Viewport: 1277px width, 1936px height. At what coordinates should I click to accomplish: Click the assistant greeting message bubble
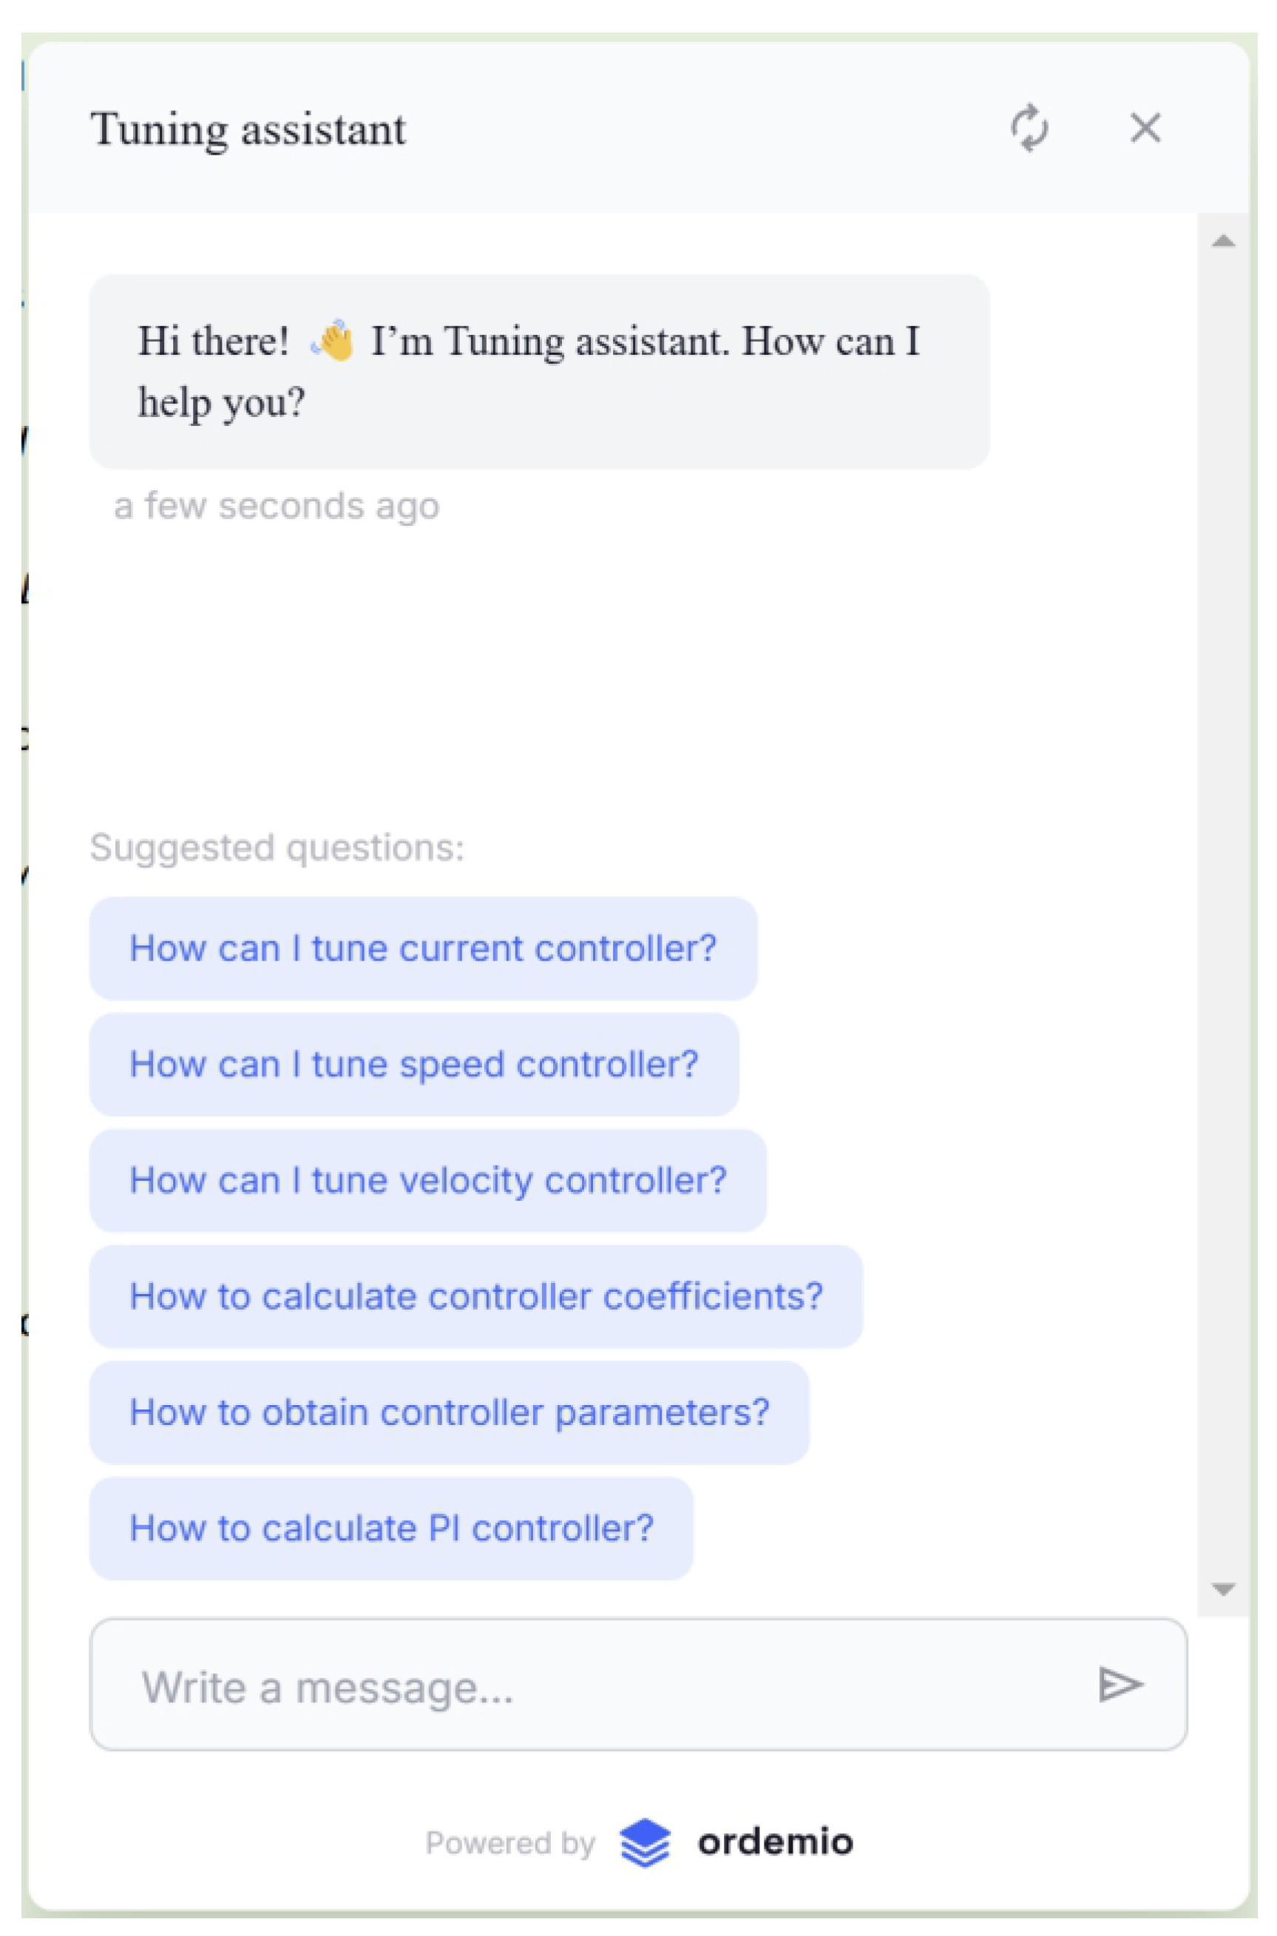pyautogui.click(x=539, y=371)
